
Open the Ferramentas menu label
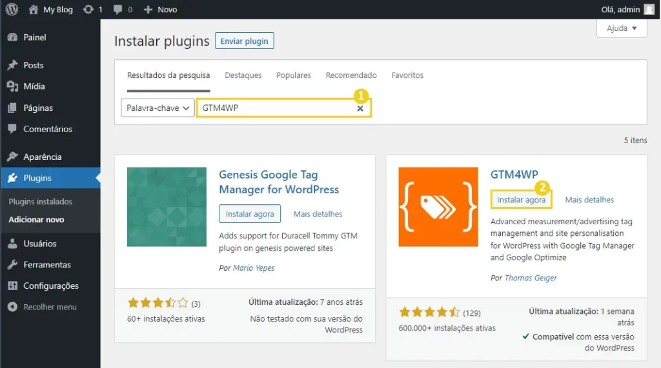(x=47, y=265)
